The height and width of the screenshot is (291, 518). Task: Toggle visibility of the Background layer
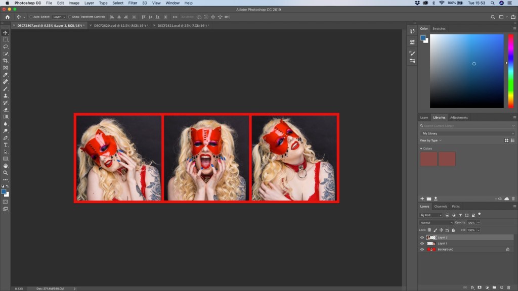422,250
